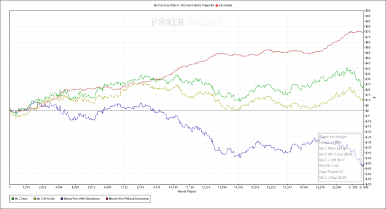386x209 pixels.
Task: Click the '$-25' y-axis label
Action: pos(369,137)
